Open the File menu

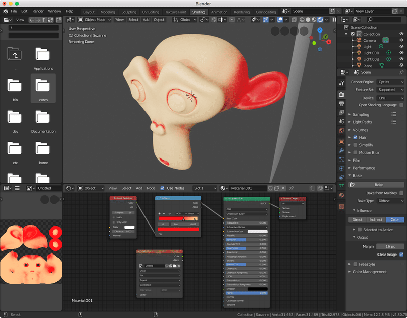[14, 11]
